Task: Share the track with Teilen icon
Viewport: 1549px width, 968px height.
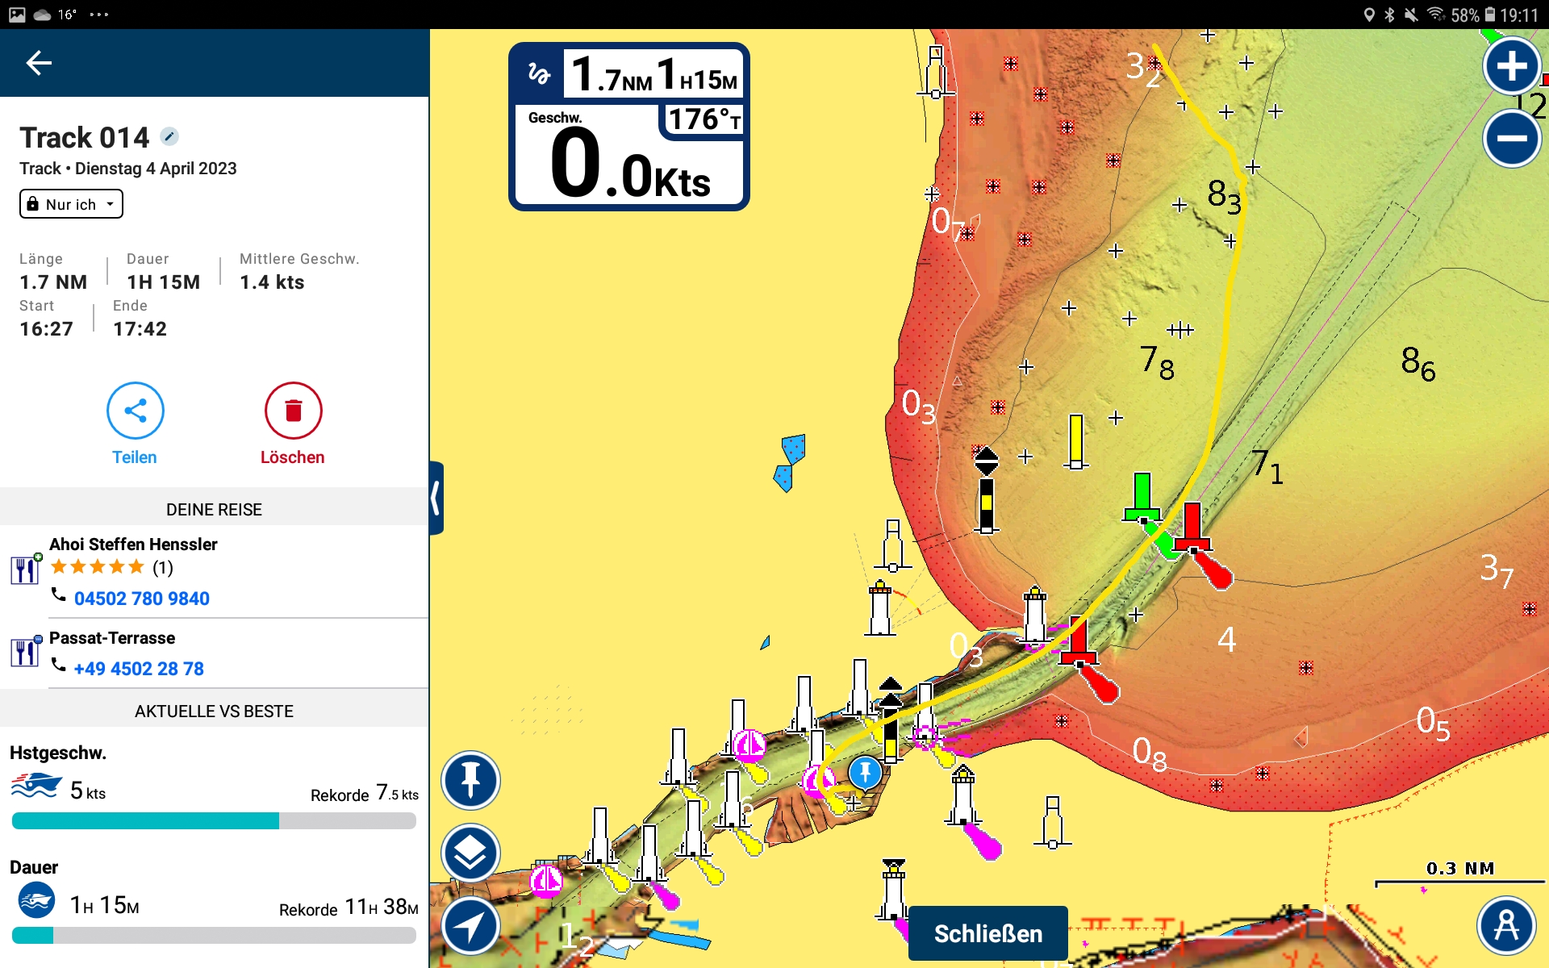Action: tap(135, 411)
